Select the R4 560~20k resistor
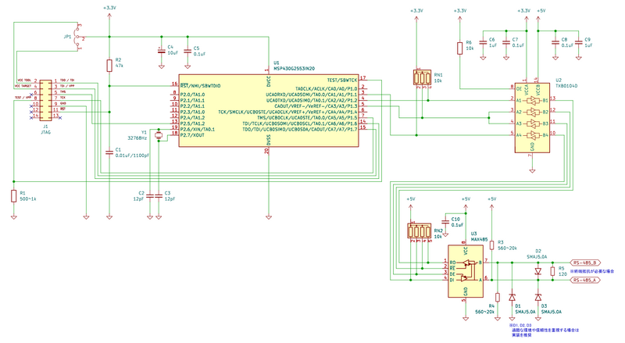The height and width of the screenshot is (343, 625). tap(498, 297)
